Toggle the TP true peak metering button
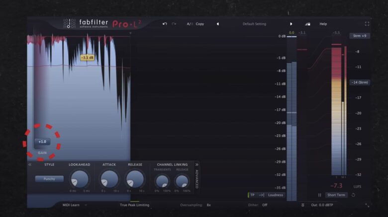 point(252,195)
